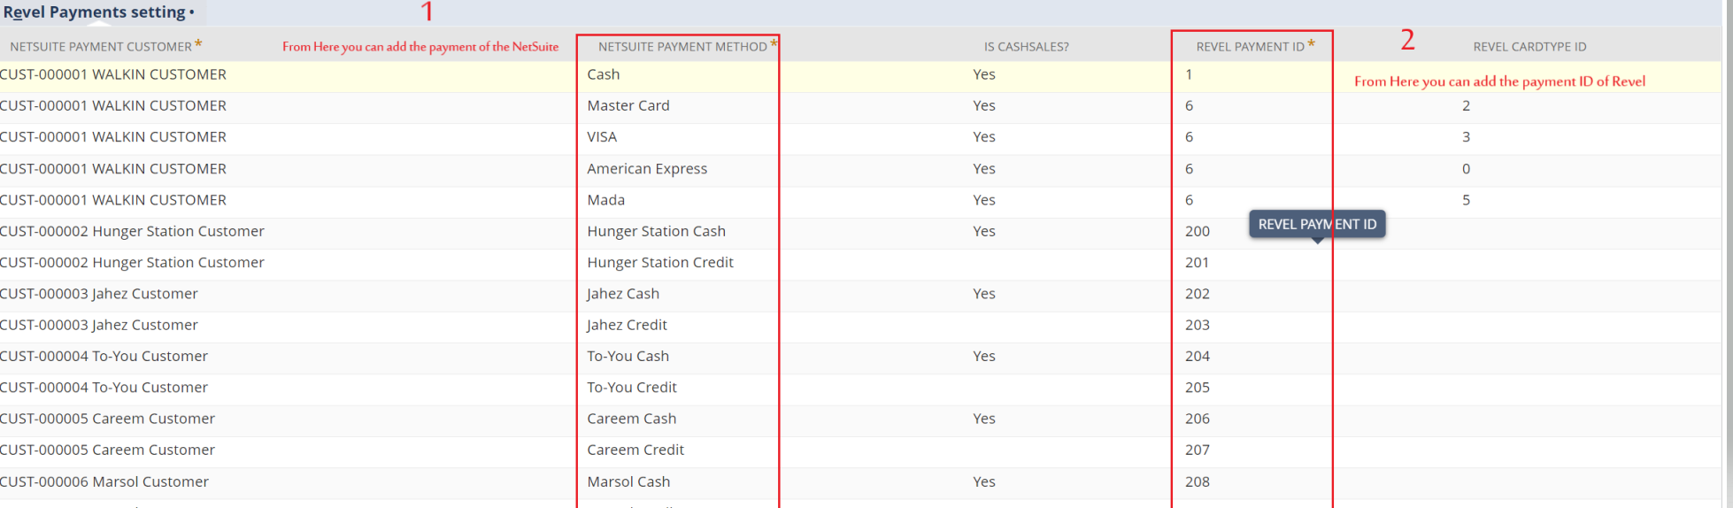Image resolution: width=1733 pixels, height=508 pixels.
Task: Select Hunger Station Customer in Hunger Station Credit row
Action: pos(132,263)
